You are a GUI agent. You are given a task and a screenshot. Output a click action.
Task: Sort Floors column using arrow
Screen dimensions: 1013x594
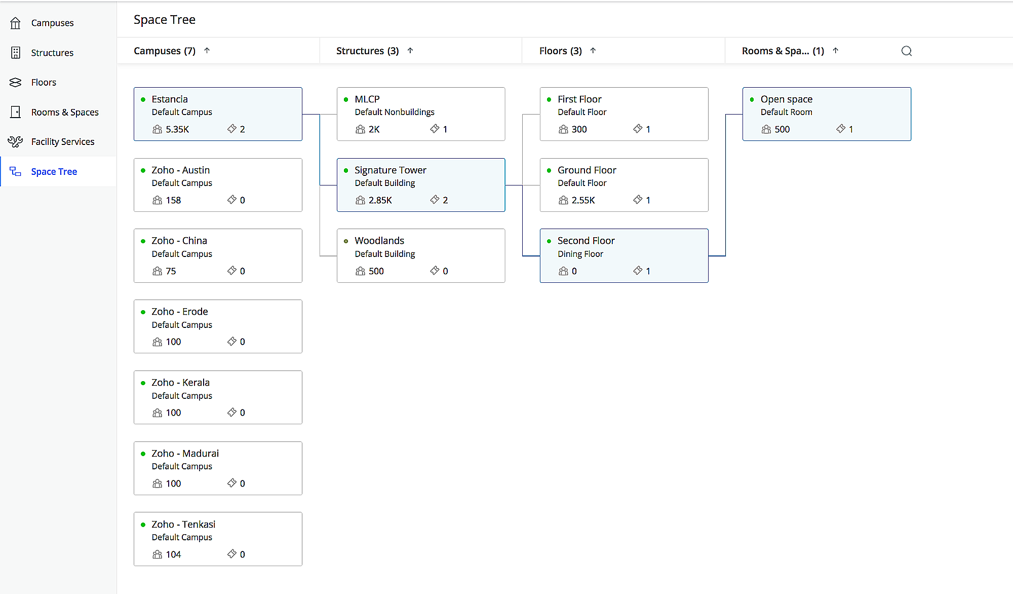click(593, 51)
